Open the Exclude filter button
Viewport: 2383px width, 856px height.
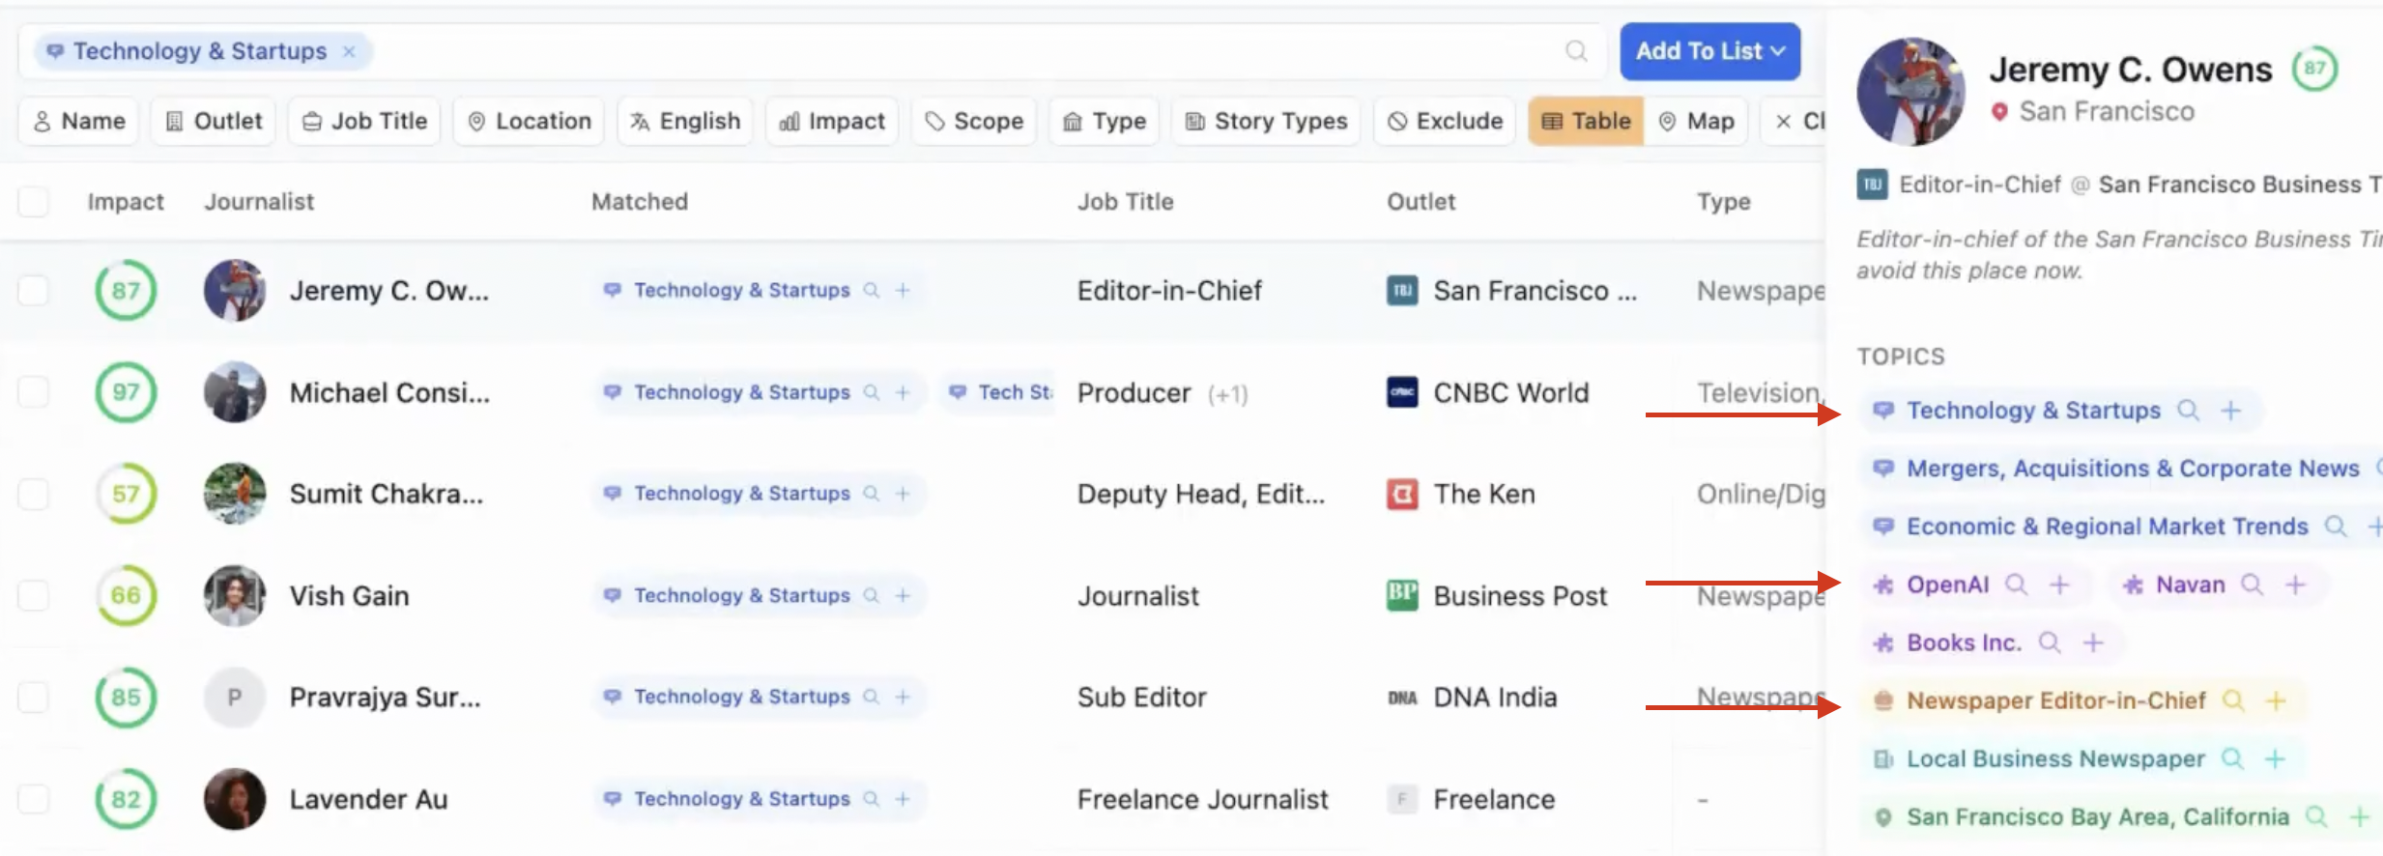pos(1446,121)
